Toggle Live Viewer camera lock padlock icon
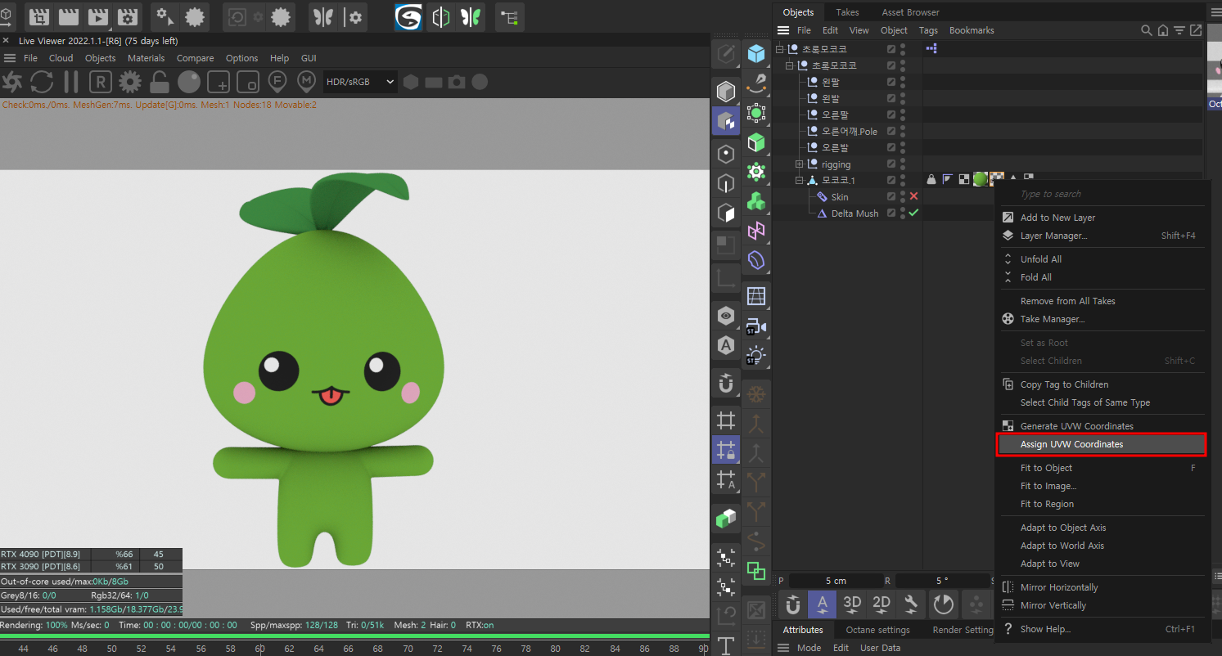This screenshot has width=1222, height=656. tap(160, 82)
